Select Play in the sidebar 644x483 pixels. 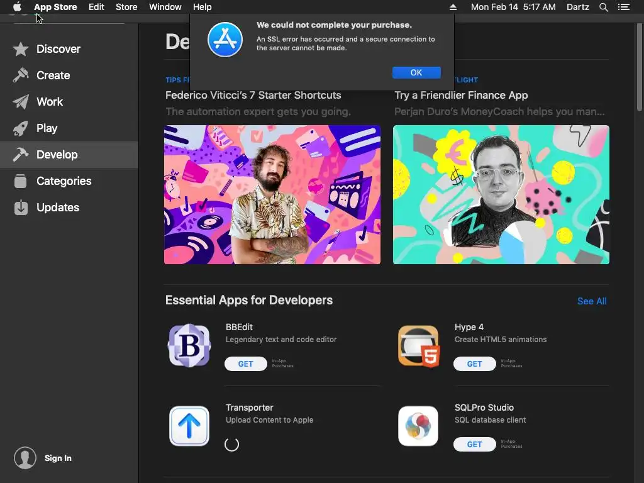(x=69, y=128)
